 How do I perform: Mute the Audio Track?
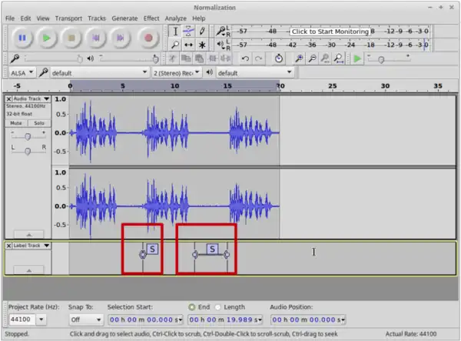[x=16, y=123]
